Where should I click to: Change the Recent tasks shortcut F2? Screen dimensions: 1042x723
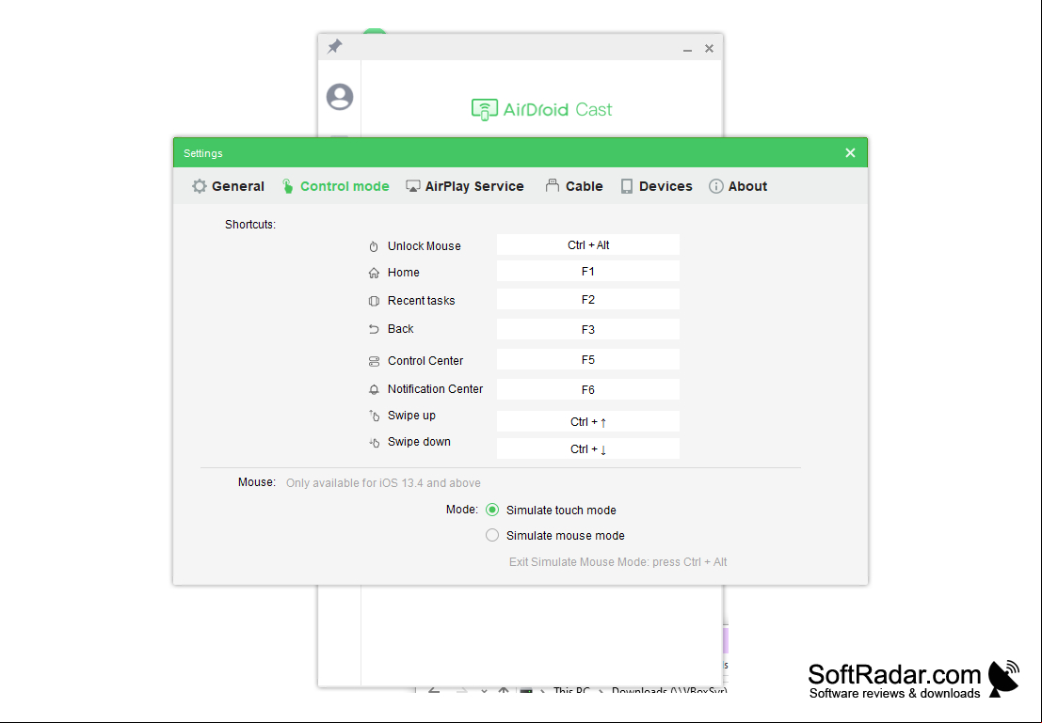(588, 299)
